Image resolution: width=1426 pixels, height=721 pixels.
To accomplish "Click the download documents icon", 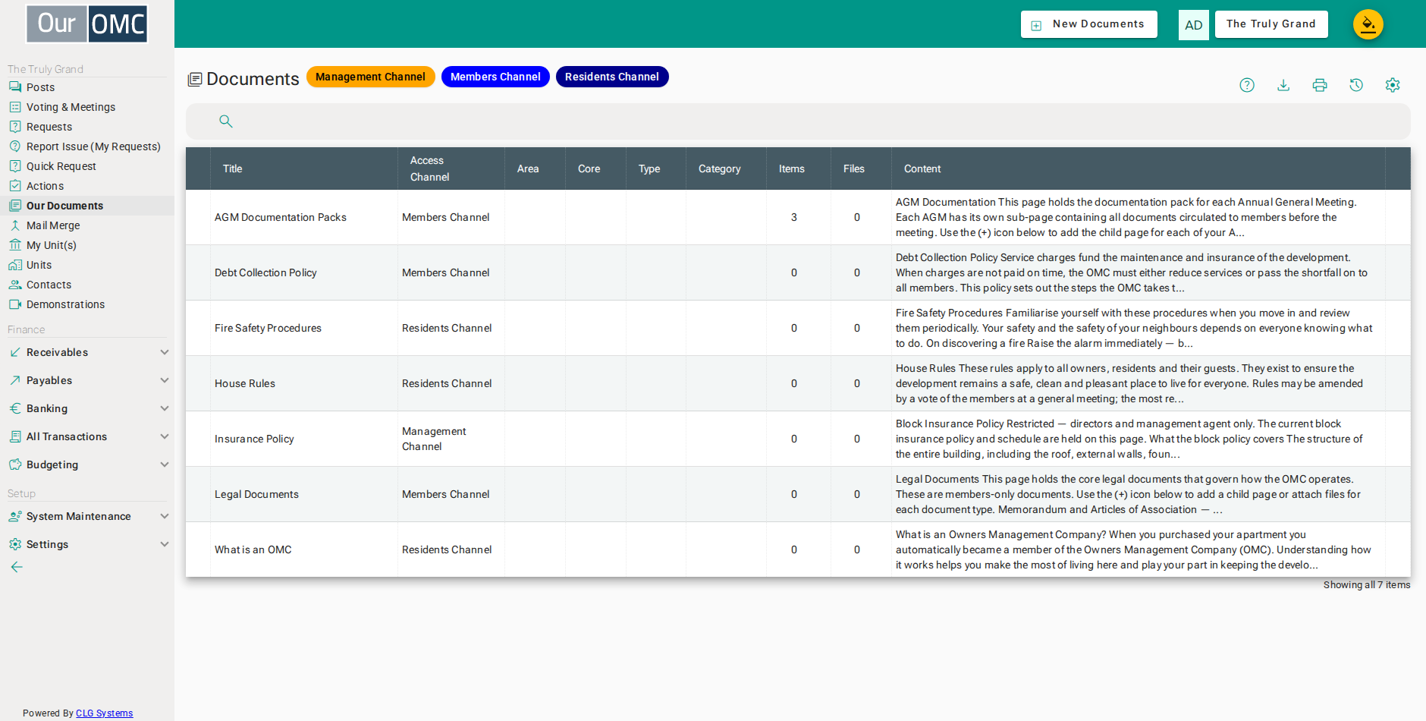I will 1283,85.
